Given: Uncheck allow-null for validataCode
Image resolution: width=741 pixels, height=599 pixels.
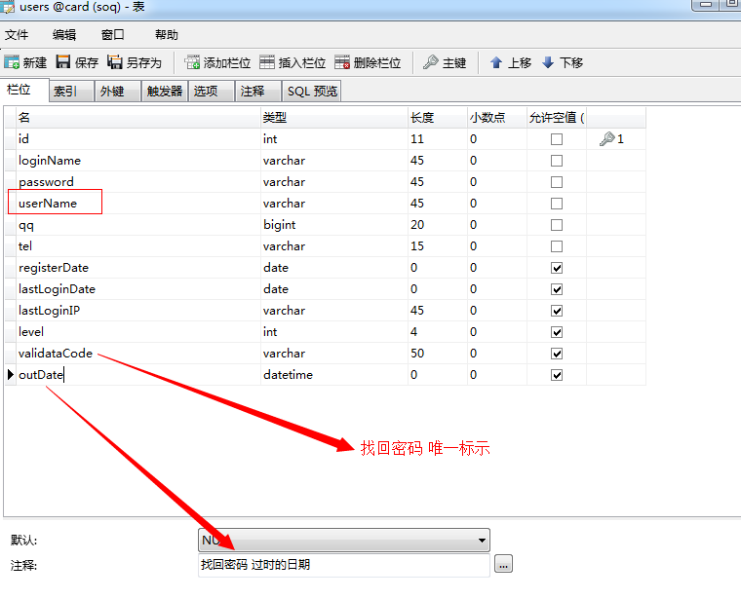Looking at the screenshot, I should (x=557, y=354).
